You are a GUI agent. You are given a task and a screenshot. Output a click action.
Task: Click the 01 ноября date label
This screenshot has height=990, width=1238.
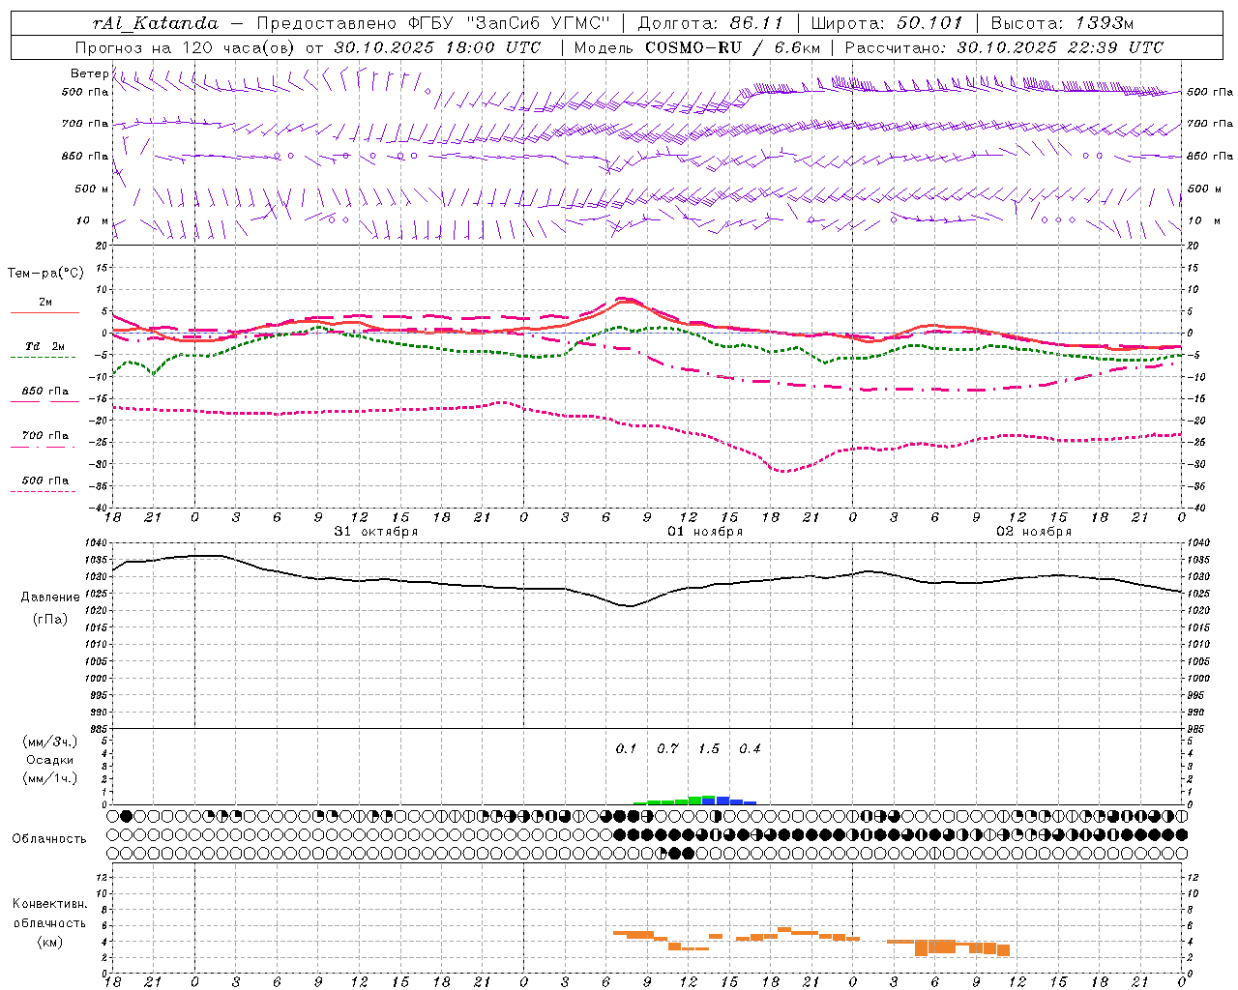[x=706, y=532]
